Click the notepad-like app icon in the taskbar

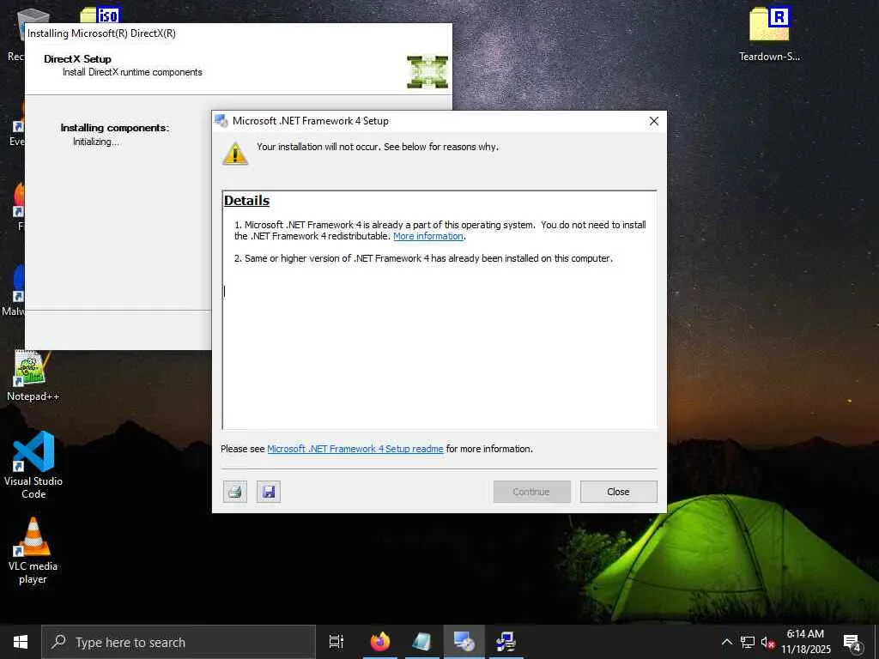[421, 642]
